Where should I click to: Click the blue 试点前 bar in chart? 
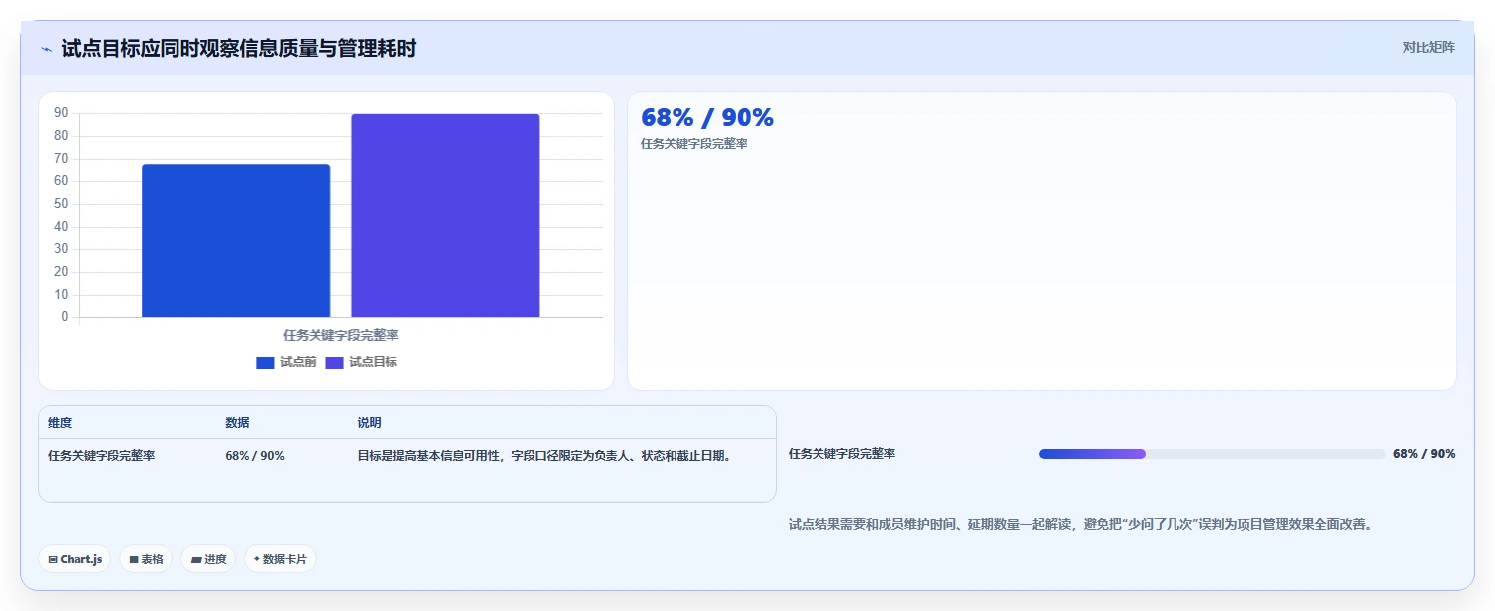point(236,240)
